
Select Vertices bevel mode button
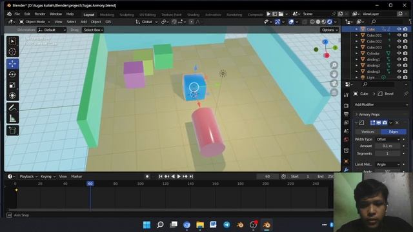(x=368, y=131)
